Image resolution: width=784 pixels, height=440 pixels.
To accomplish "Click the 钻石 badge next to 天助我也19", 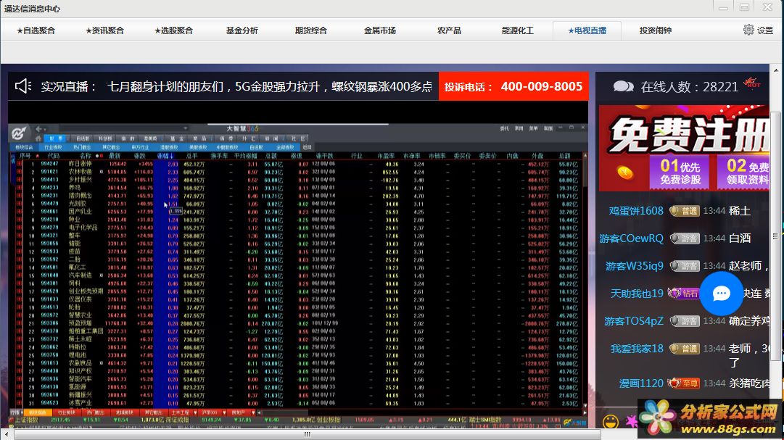I will point(685,294).
